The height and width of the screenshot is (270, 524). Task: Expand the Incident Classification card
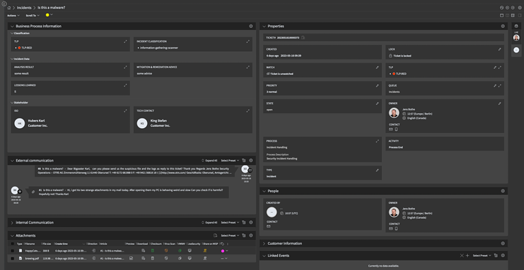click(x=247, y=42)
